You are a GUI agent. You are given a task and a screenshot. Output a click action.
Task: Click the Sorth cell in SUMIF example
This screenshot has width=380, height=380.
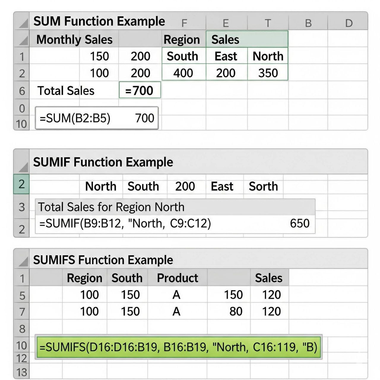(263, 186)
